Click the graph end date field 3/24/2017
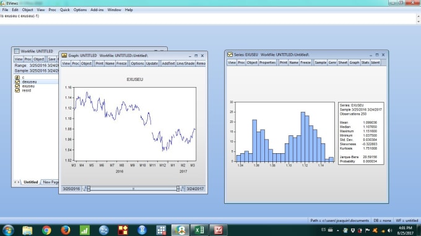 pyautogui.click(x=195, y=189)
